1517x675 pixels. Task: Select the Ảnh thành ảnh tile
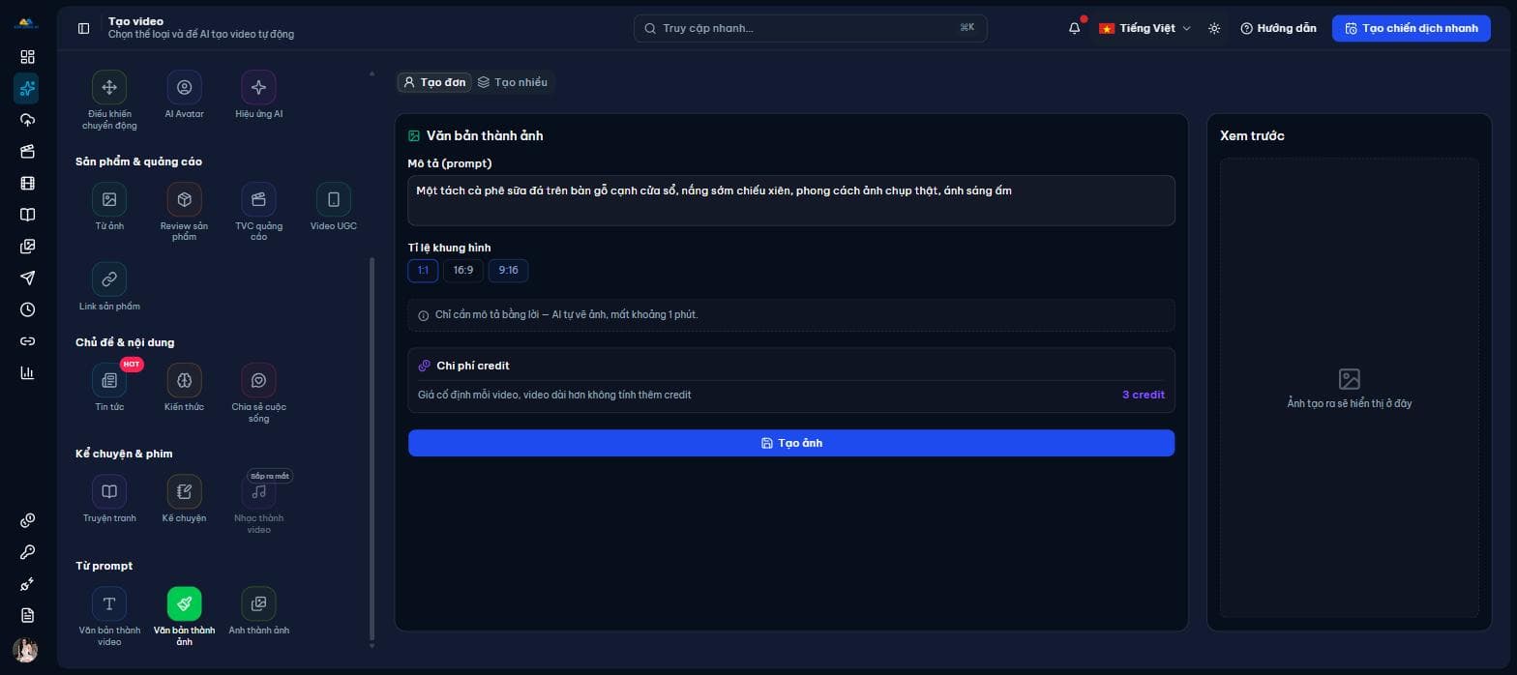coord(258,611)
